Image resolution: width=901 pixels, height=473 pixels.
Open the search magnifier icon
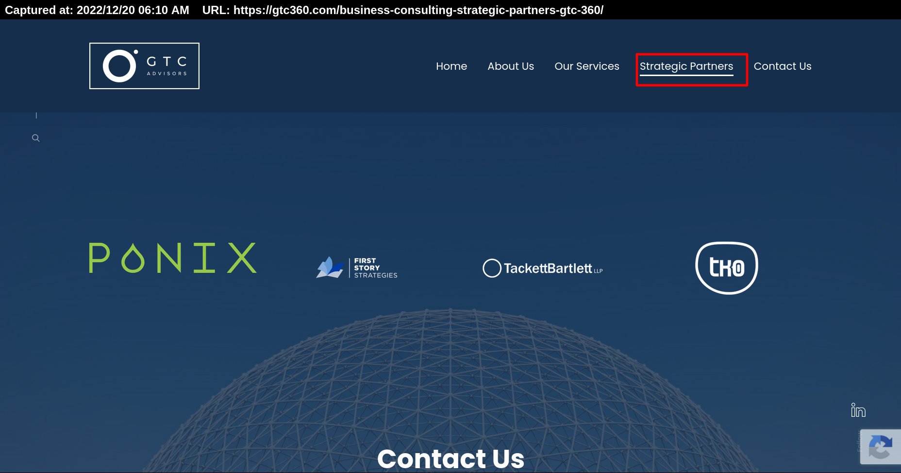(36, 138)
